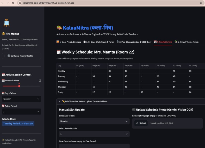Reload the page with the refresh icon
This screenshot has height=148, width=205.
(13, 3)
